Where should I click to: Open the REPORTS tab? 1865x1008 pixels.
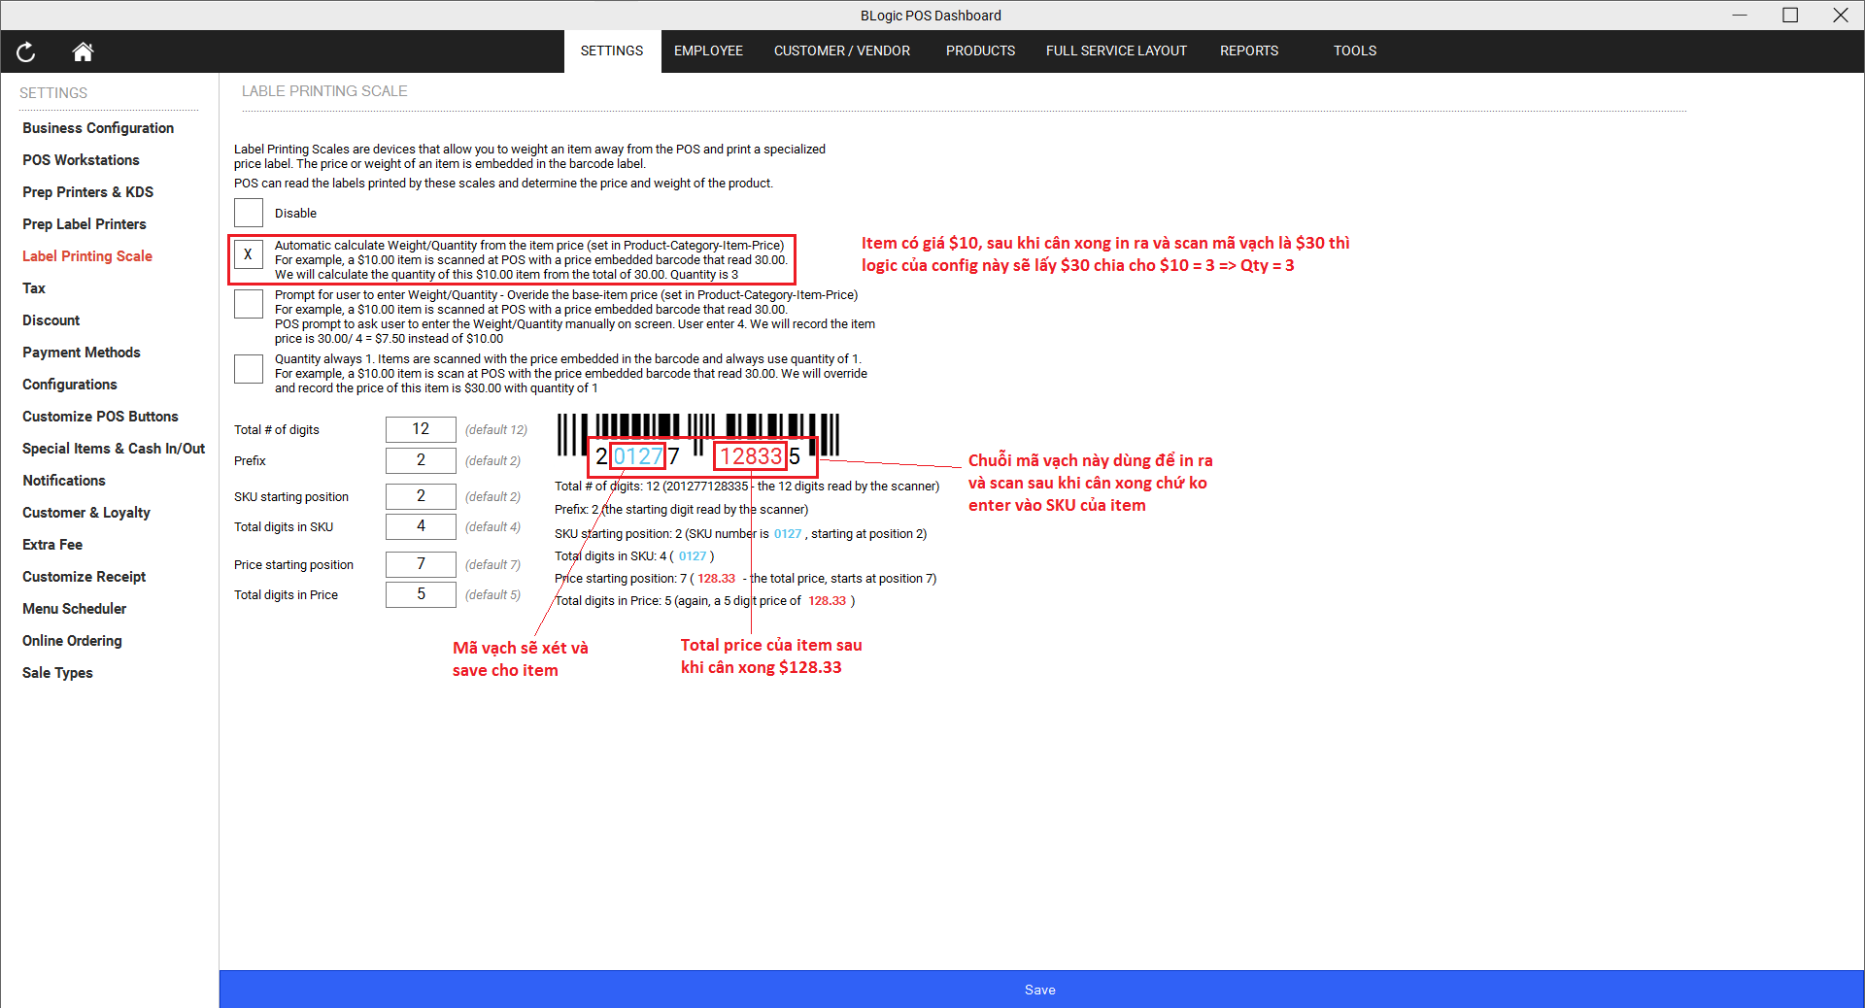[1248, 51]
